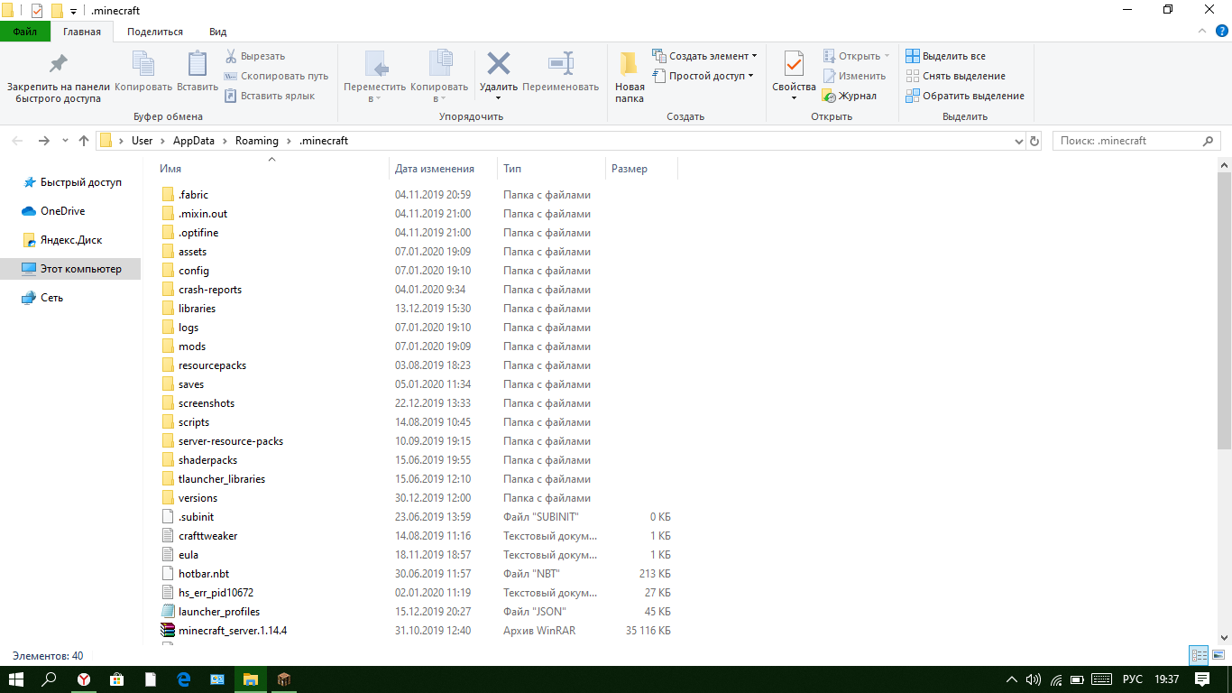Click the Изменить (Edit) button
Viewport: 1232px width, 693px height.
[854, 76]
